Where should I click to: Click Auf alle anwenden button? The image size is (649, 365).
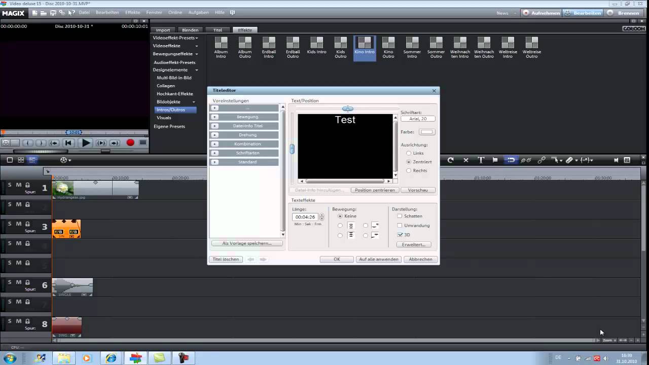click(x=379, y=259)
